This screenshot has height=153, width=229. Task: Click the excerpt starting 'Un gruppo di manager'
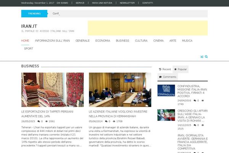point(120,137)
